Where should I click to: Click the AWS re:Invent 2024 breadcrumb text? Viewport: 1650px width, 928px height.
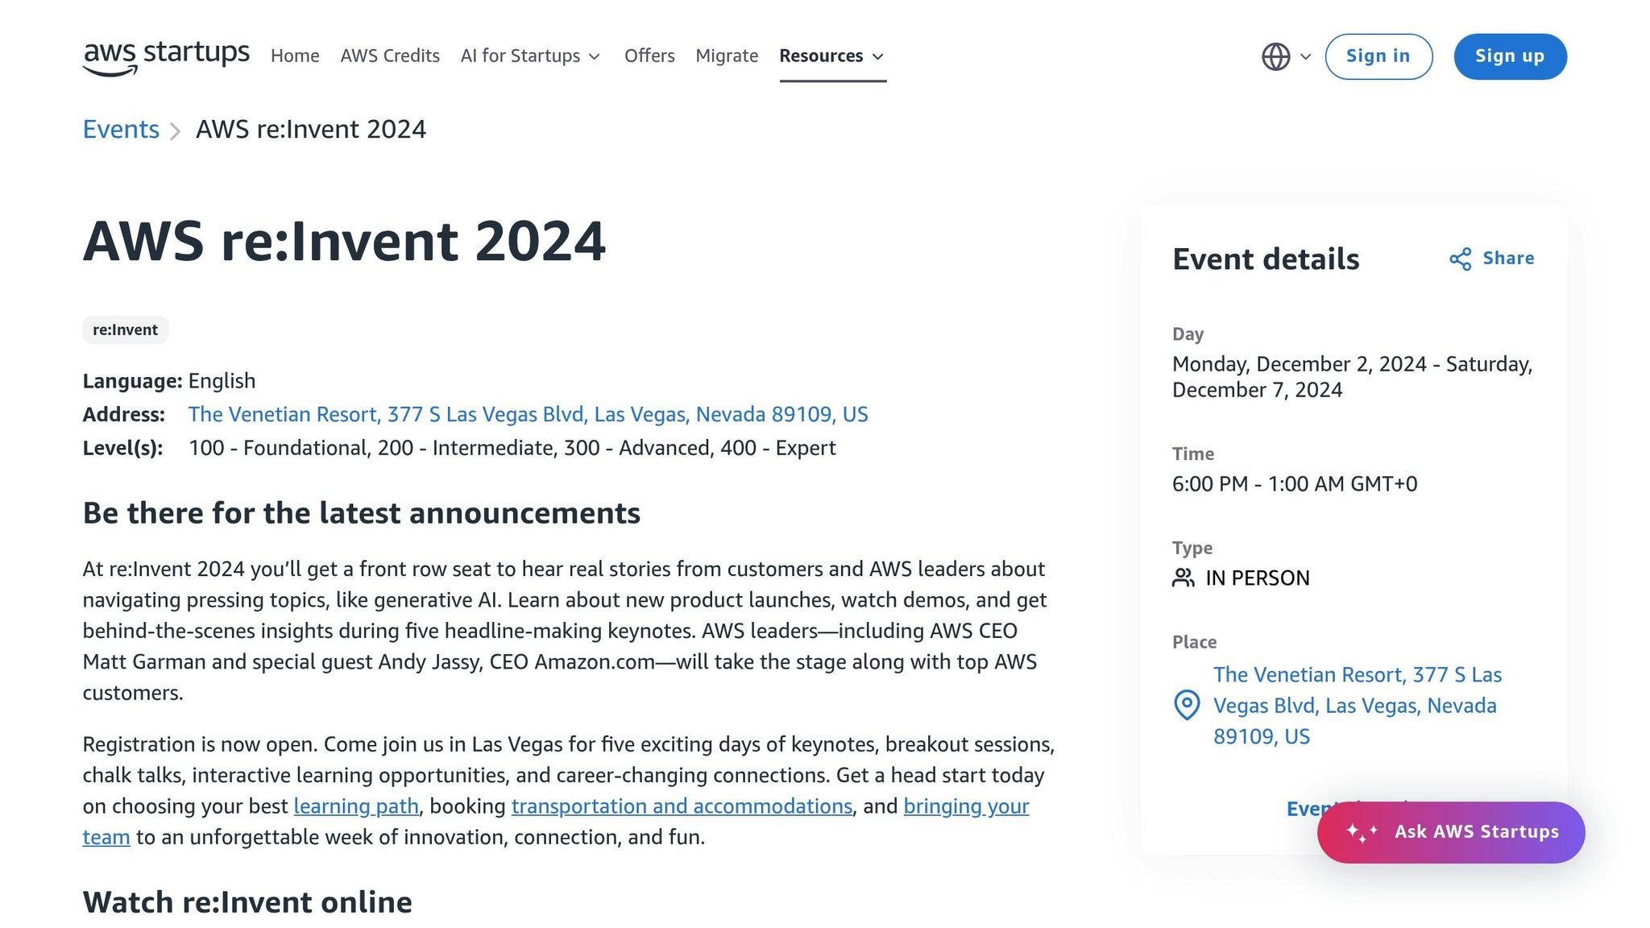[x=311, y=129]
